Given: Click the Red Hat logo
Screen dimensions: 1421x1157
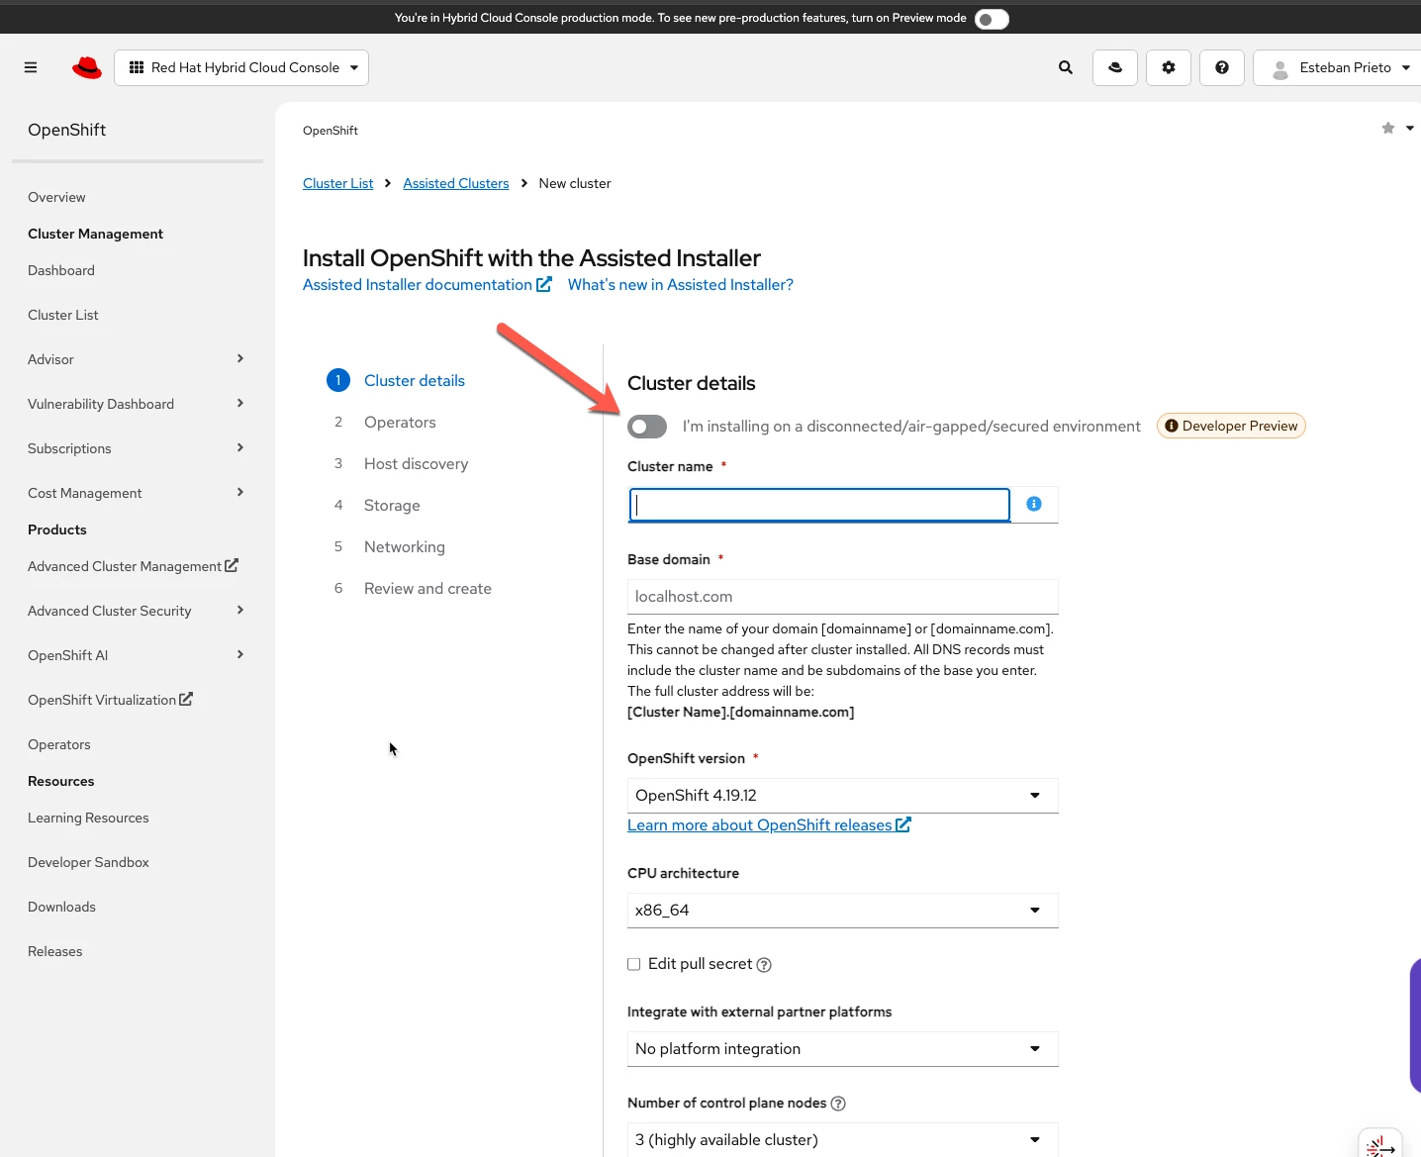Looking at the screenshot, I should tap(87, 67).
